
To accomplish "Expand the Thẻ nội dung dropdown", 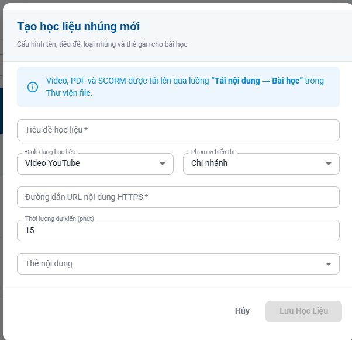I will 178,263.
